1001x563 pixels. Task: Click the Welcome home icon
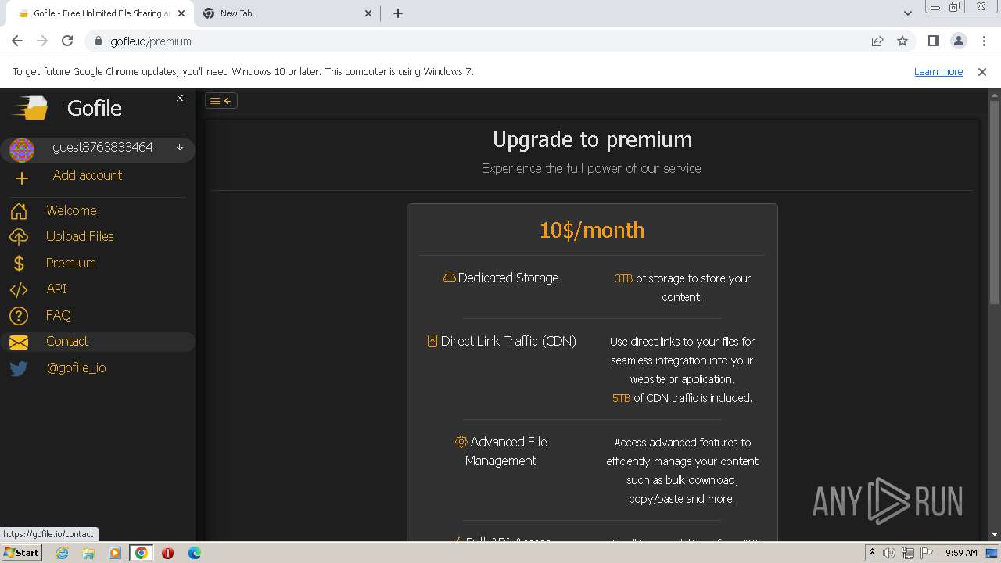coord(19,211)
